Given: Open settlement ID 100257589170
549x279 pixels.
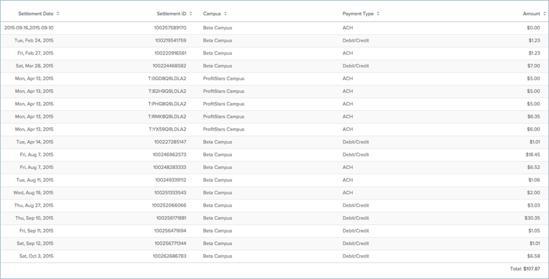Looking at the screenshot, I should (169, 28).
